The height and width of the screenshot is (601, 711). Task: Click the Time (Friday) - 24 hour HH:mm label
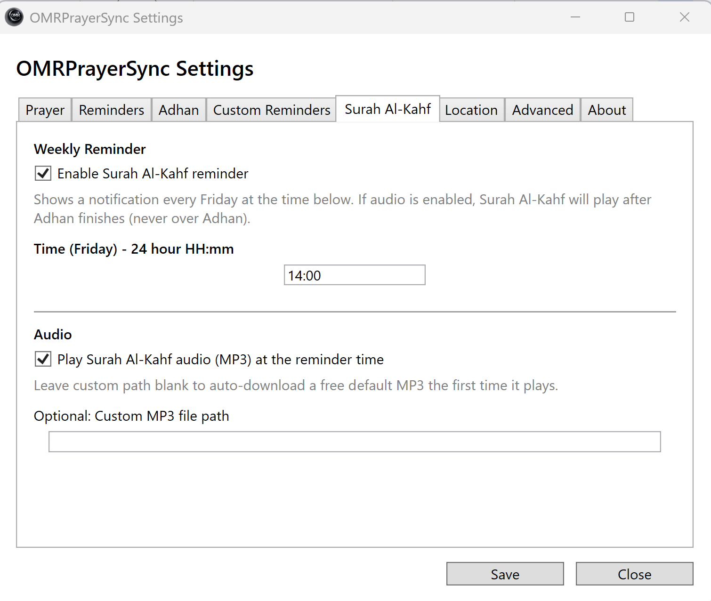click(134, 249)
